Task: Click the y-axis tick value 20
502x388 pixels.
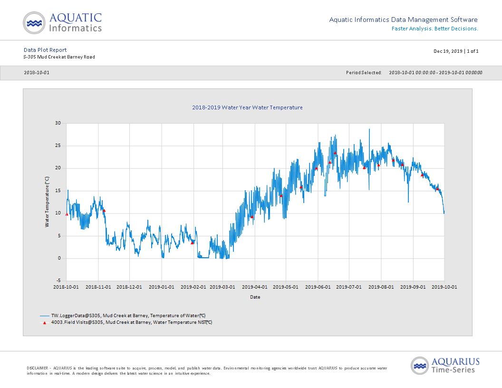Action: (58, 168)
